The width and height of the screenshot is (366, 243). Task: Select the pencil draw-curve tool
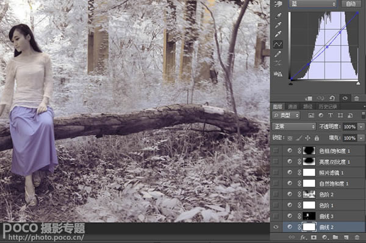point(278,54)
